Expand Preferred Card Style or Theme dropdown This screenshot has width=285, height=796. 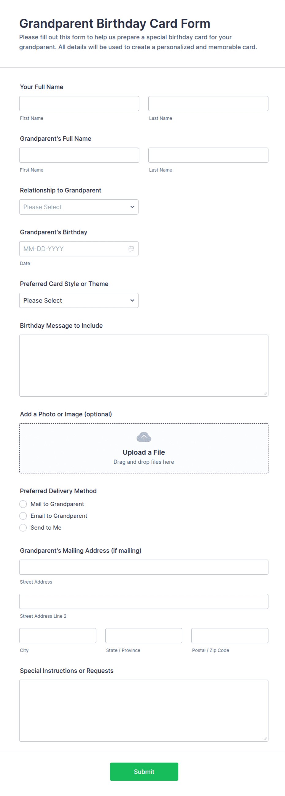pyautogui.click(x=78, y=300)
